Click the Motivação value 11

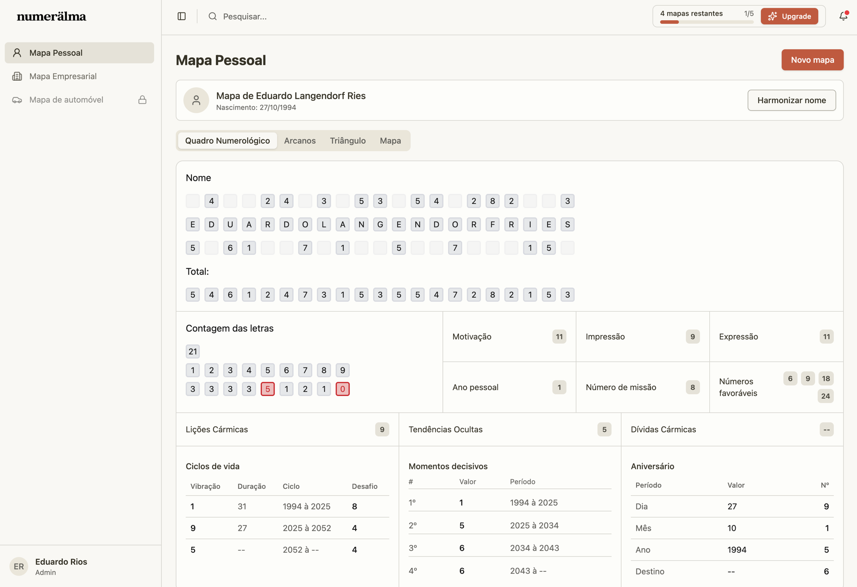click(x=559, y=337)
